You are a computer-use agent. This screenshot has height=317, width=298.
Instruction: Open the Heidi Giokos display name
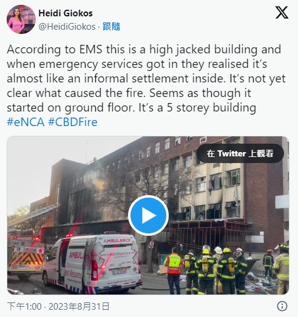tap(66, 13)
